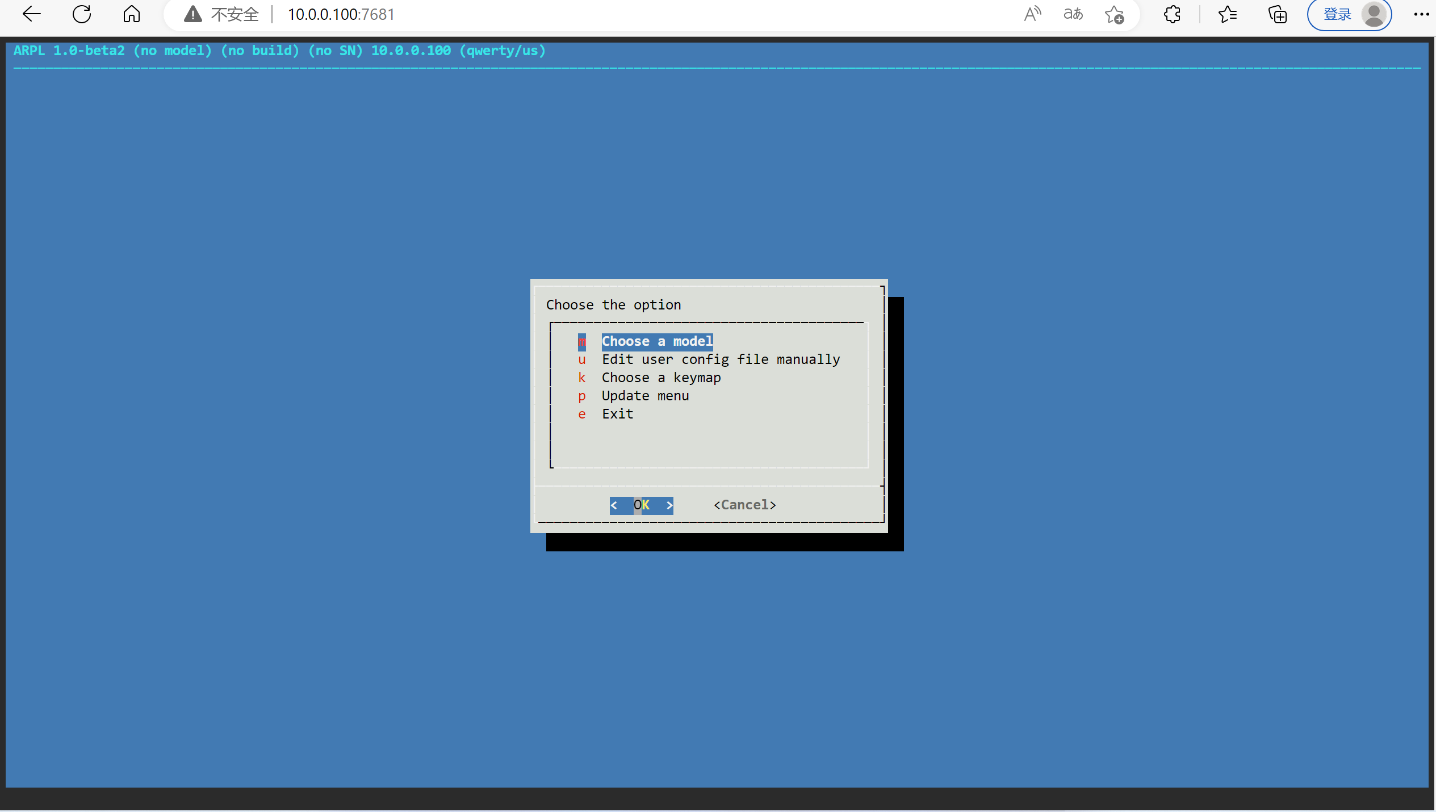Viewport: 1436px width, 812px height.
Task: Open the collections icon
Action: 1278,14
